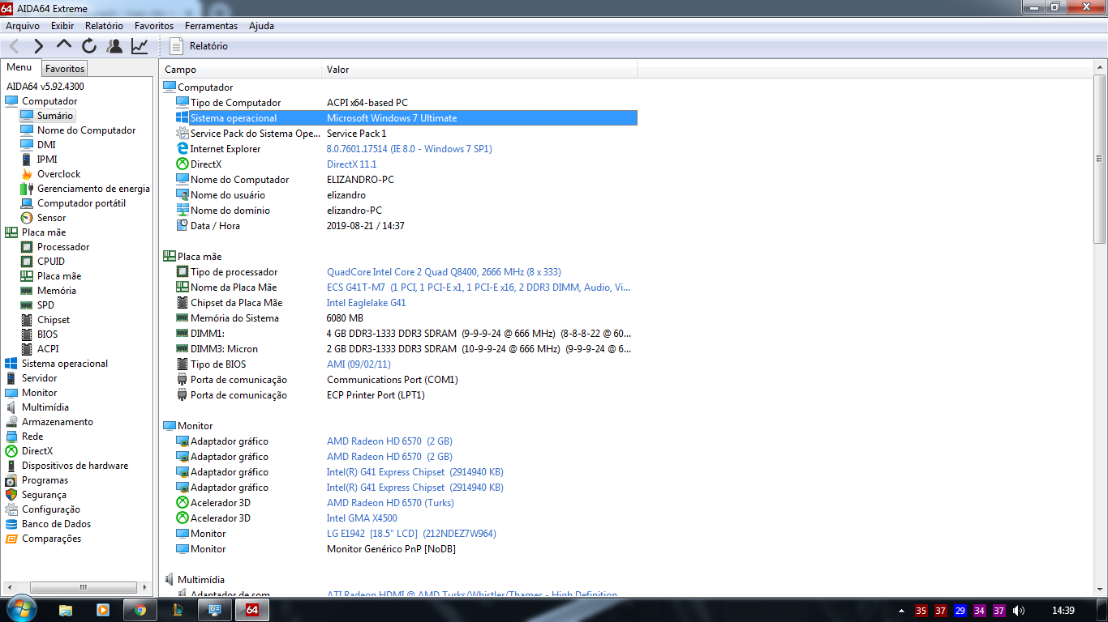Switch to the Favoritos tab
The width and height of the screenshot is (1108, 622).
click(x=65, y=69)
